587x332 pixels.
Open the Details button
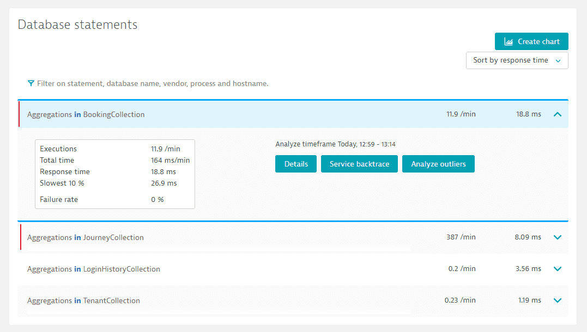tap(296, 164)
